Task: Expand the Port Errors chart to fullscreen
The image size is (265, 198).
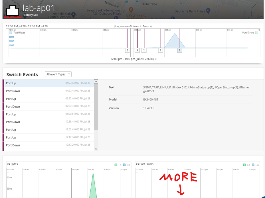Action: [137, 164]
